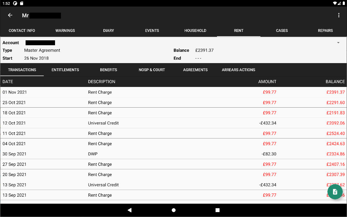Open the NOSP & Court sub-tab
The image size is (347, 217).
pos(152,70)
